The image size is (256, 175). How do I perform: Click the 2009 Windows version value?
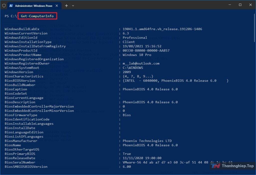point(127,72)
